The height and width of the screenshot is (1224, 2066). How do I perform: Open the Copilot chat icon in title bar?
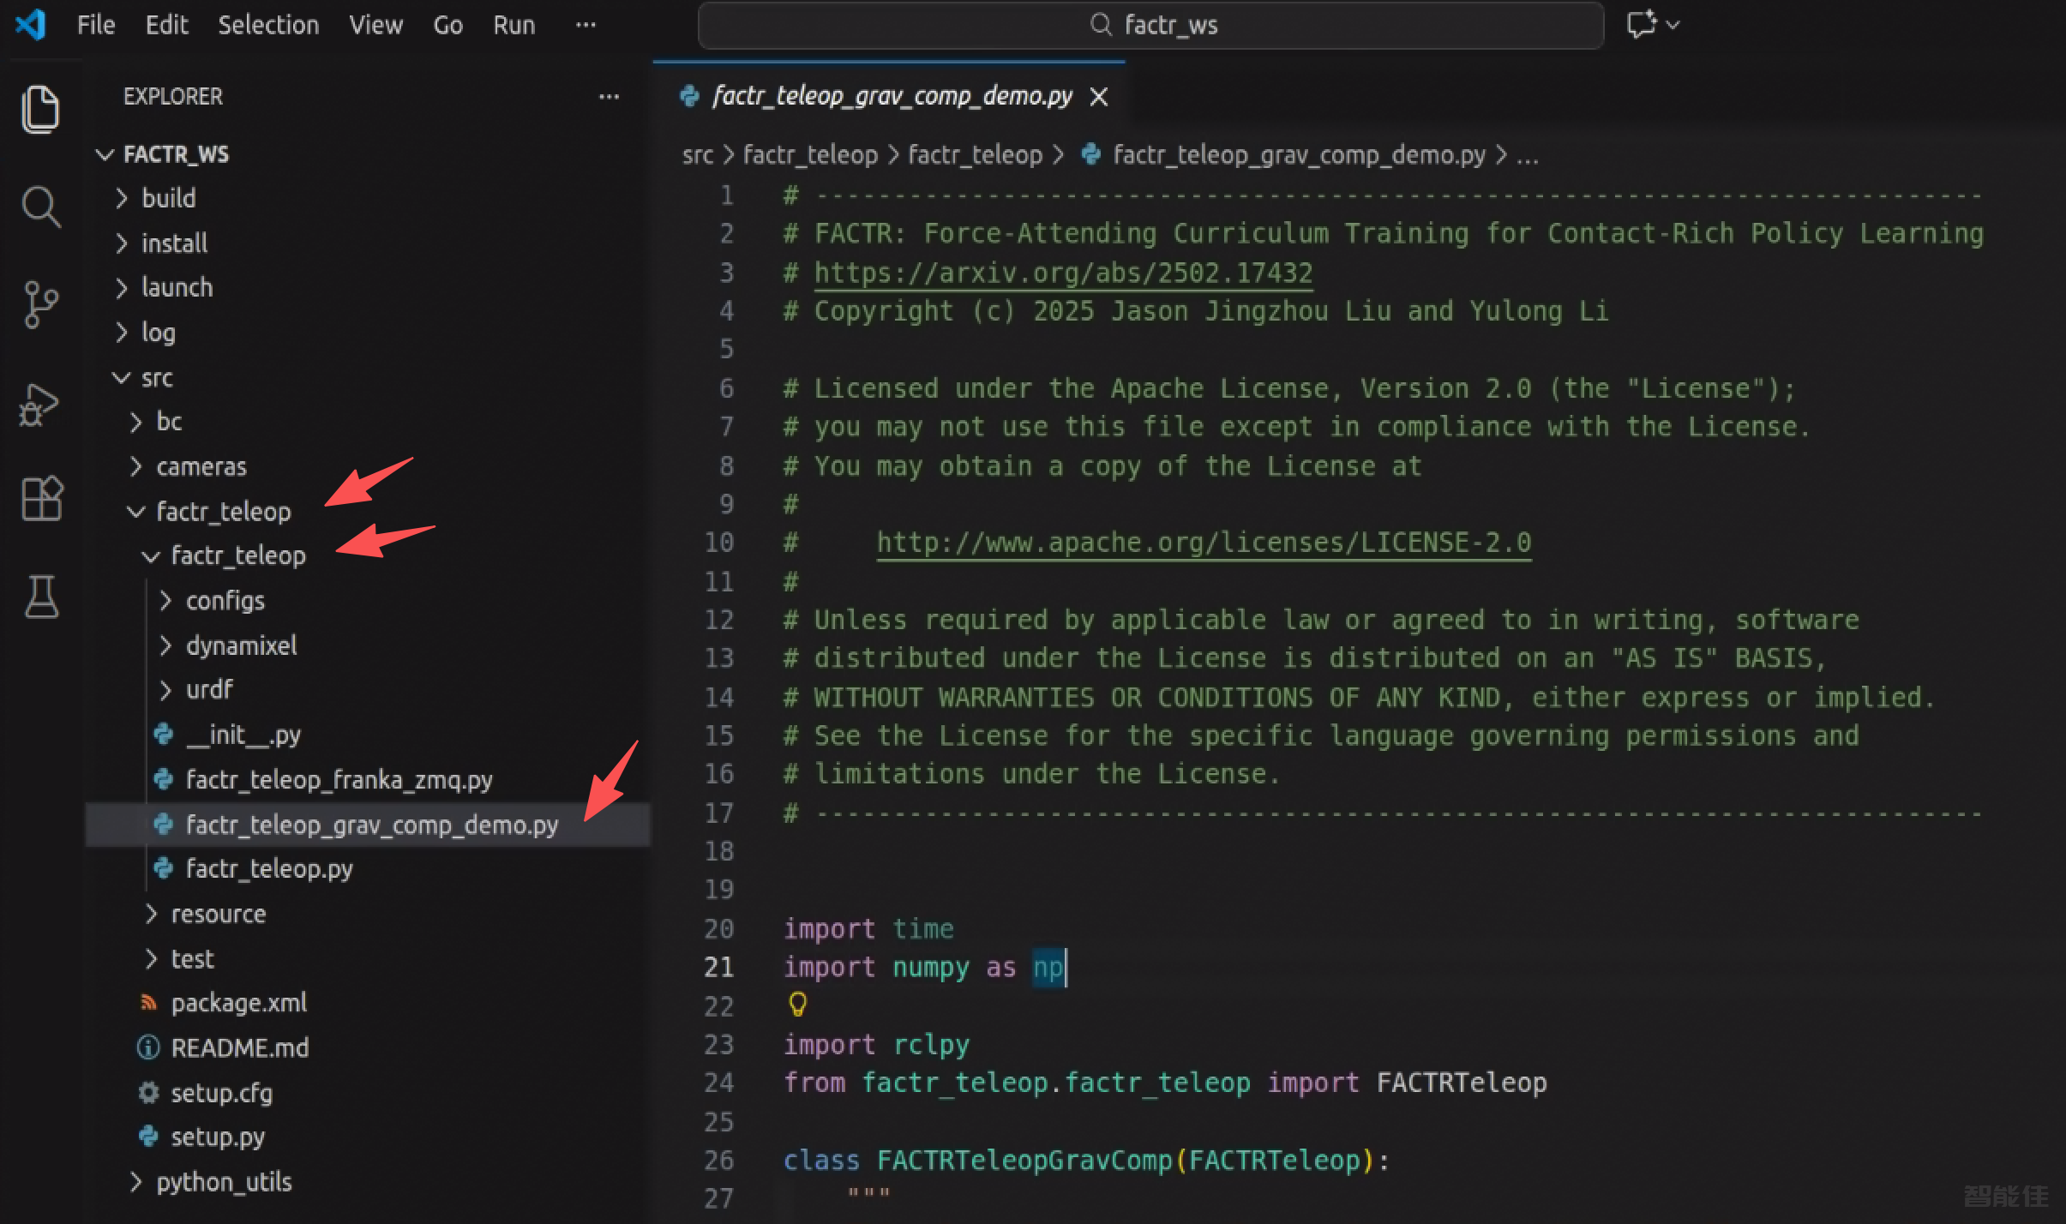coord(1642,25)
